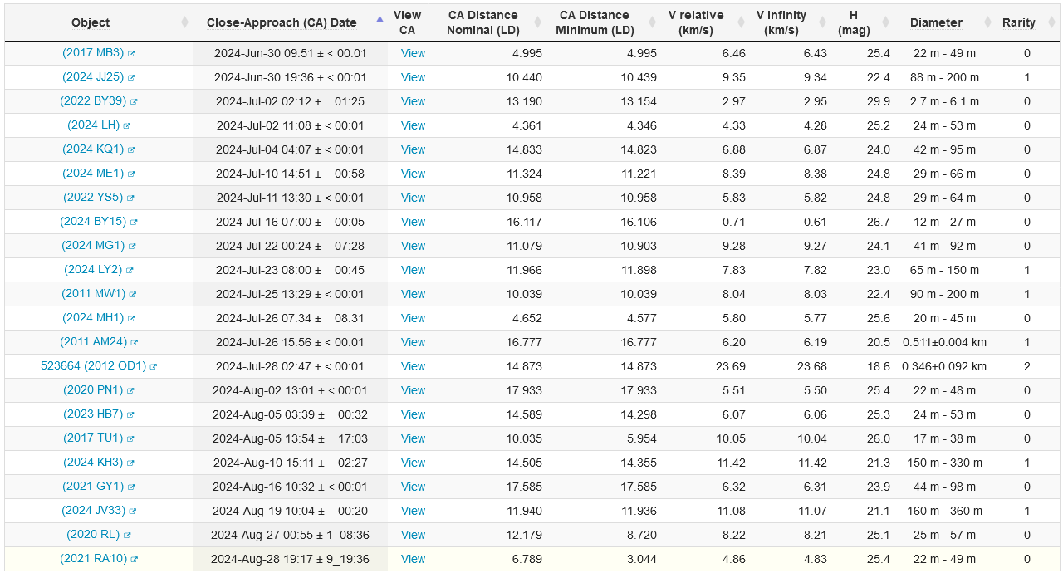View close approach for 2024-Jun-30 09:51
This screenshot has width=1063, height=578.
click(x=413, y=53)
